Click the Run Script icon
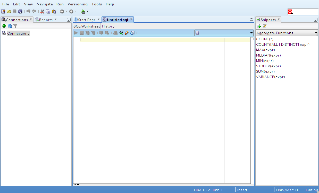The image size is (319, 193). (x=82, y=33)
